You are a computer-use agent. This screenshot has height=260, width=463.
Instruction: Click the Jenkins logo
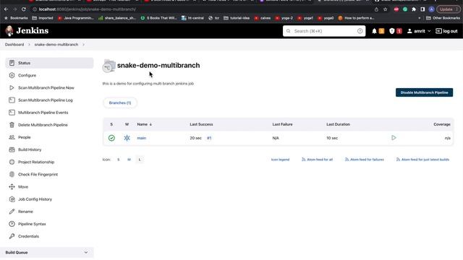click(x=27, y=30)
